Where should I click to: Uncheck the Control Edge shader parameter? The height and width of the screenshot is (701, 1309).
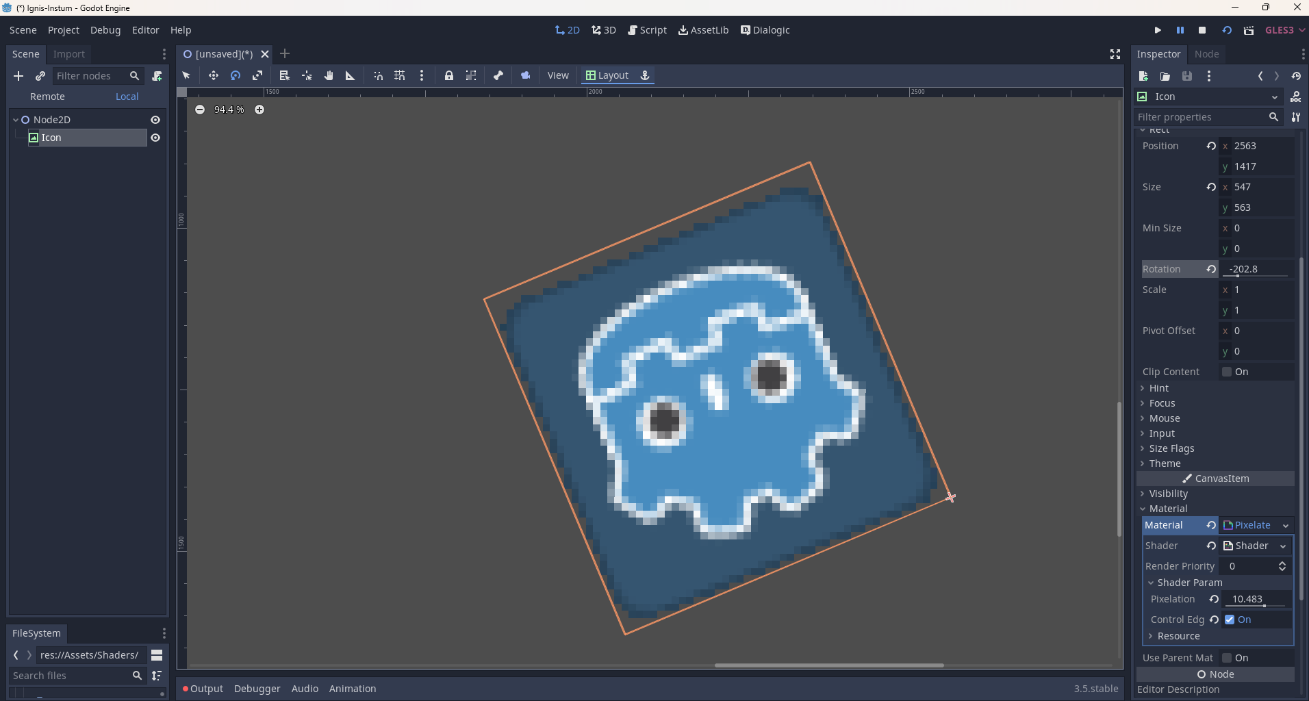coord(1230,620)
